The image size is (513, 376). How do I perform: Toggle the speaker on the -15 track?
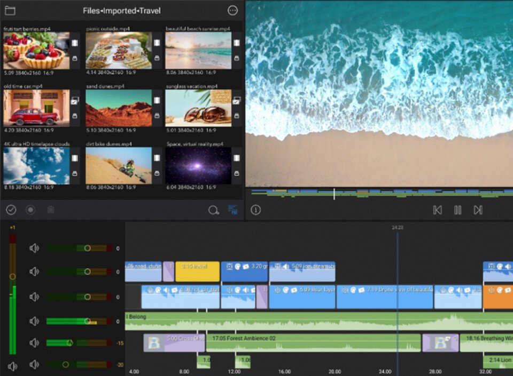coord(34,343)
